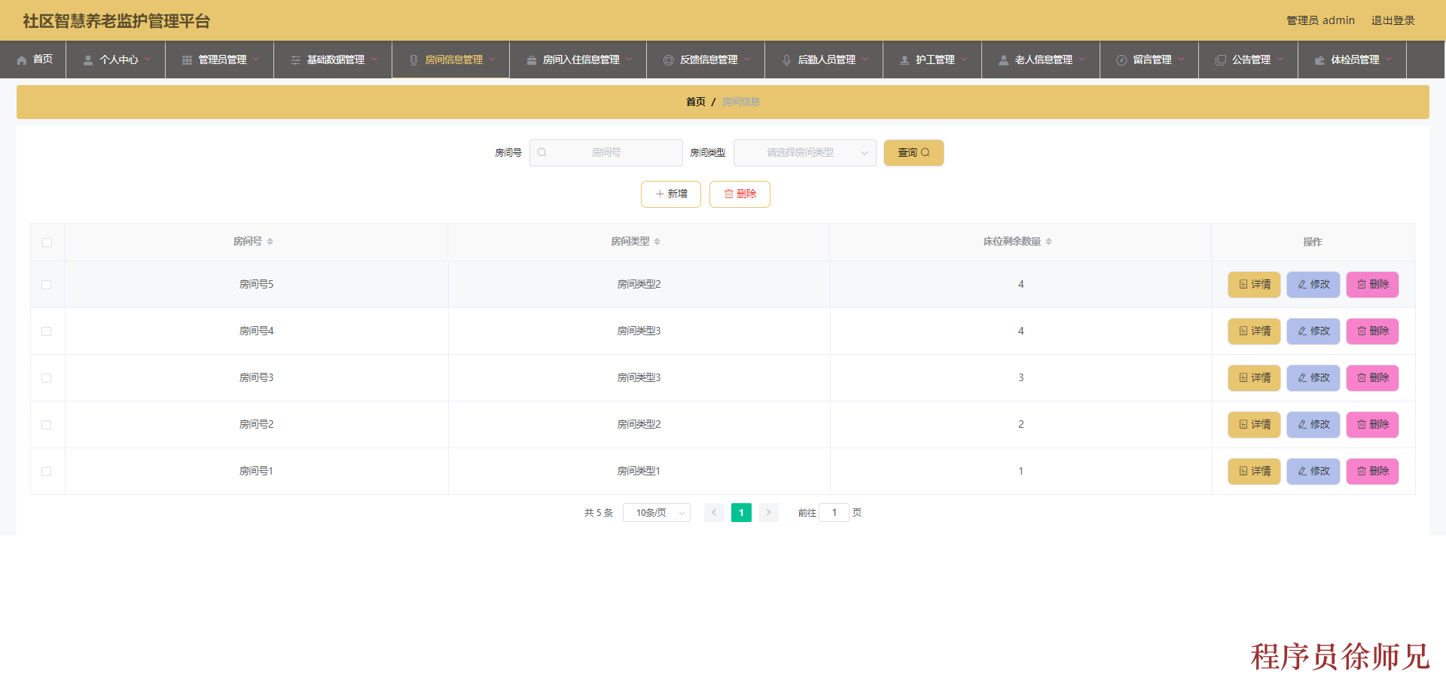Image resolution: width=1446 pixels, height=690 pixels.
Task: Expand the 管理员管理 menu chevron
Action: pos(256,60)
